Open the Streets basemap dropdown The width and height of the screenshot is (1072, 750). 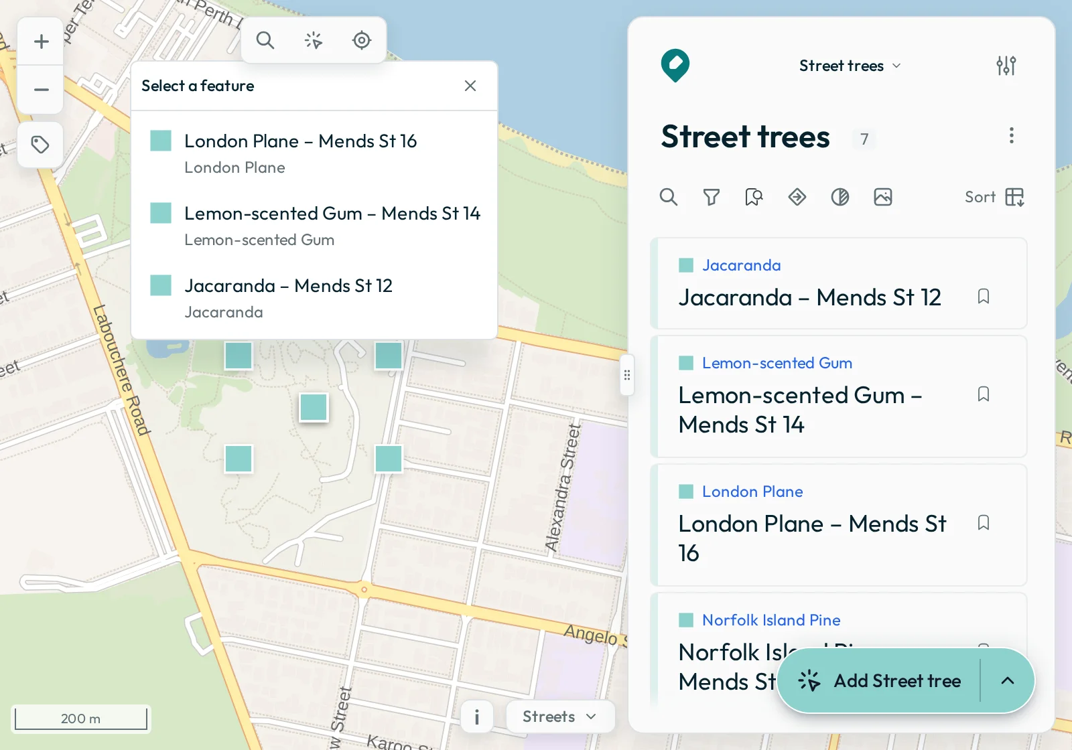click(560, 717)
